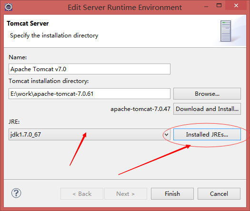Maximize the Edit Server Runtime window
Screen dimensions: 250x211
(219, 6)
